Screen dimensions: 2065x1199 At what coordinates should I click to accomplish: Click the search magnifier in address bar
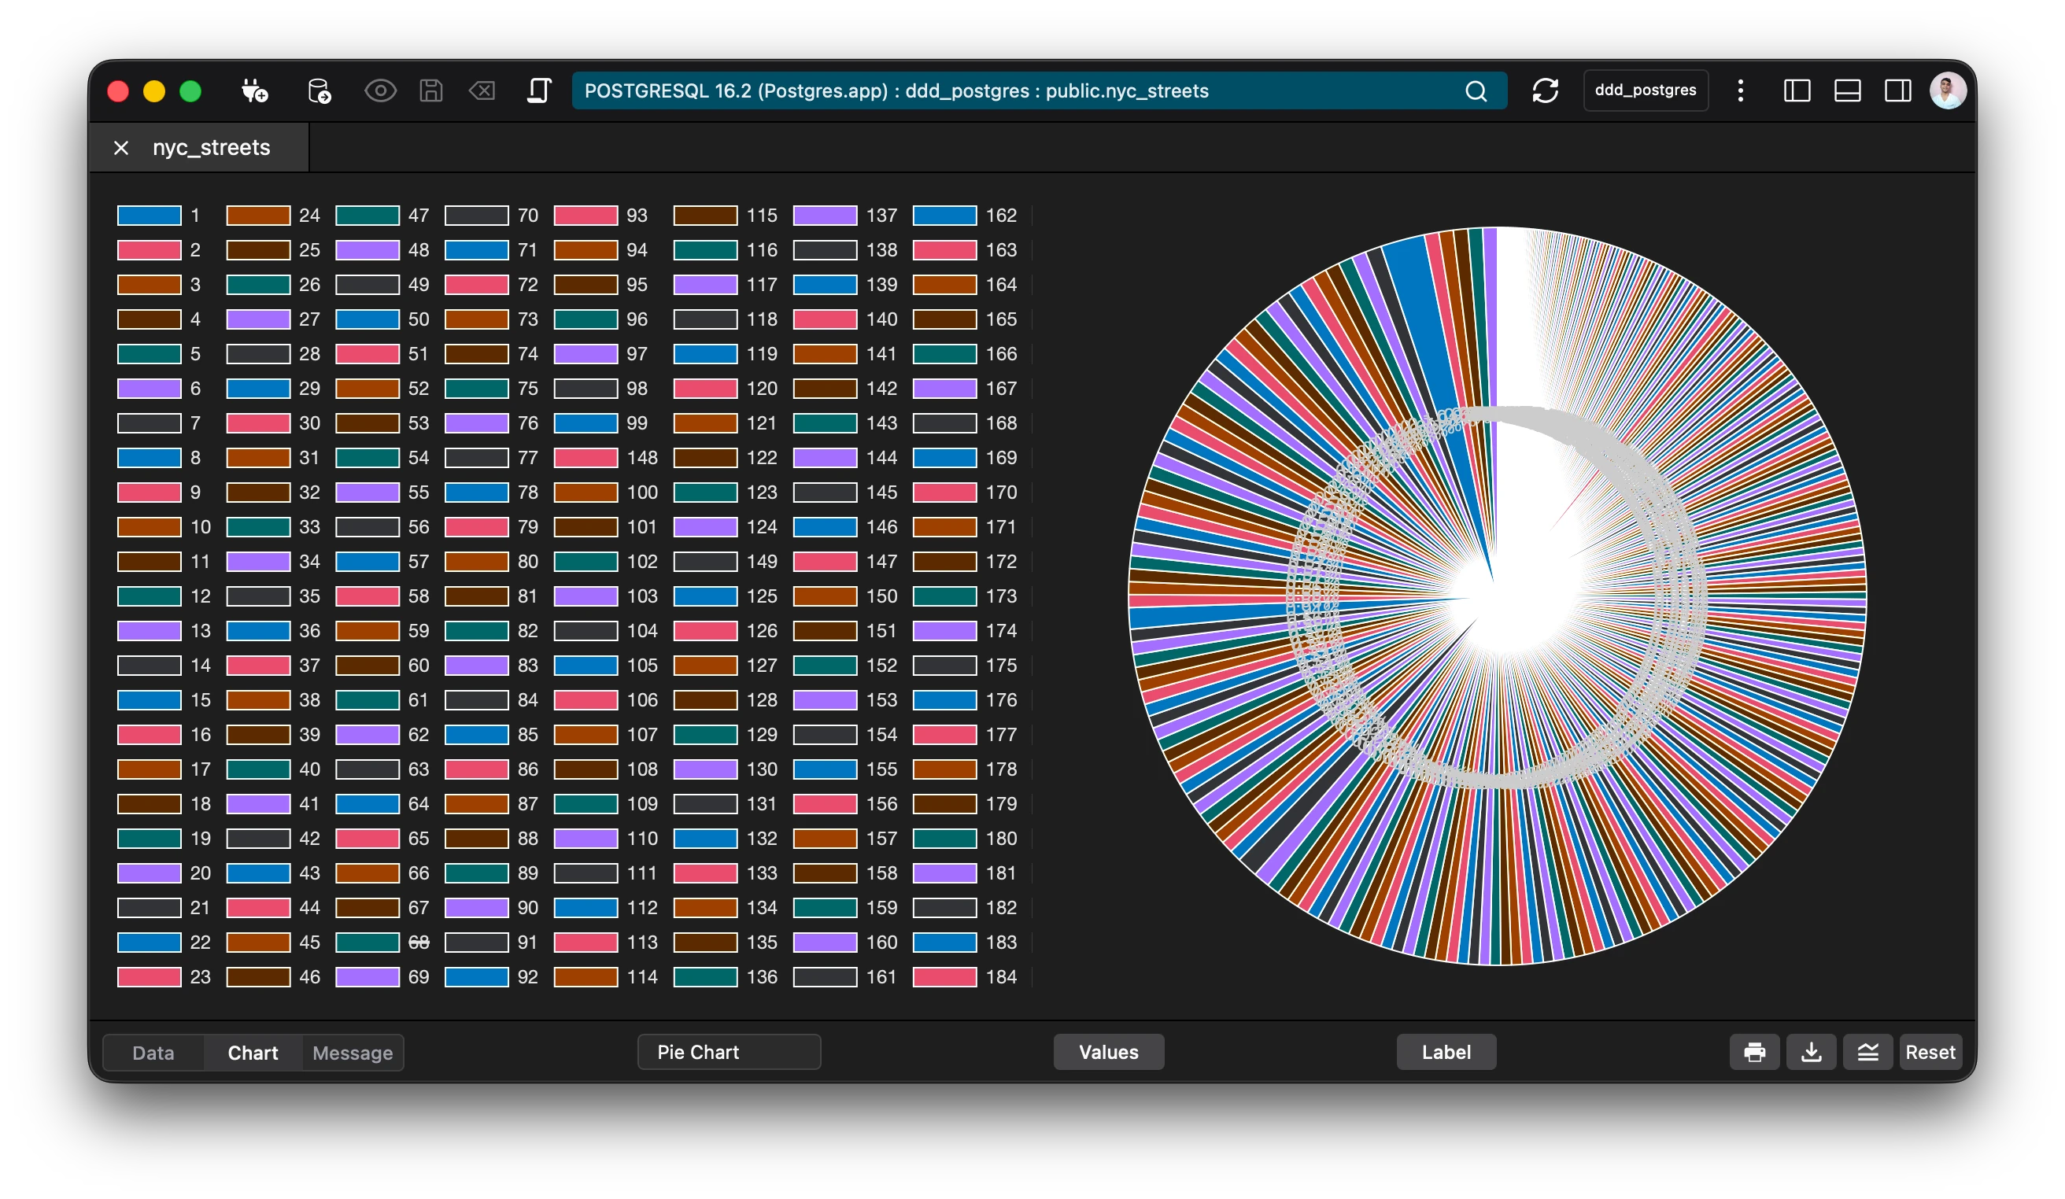pos(1476,91)
